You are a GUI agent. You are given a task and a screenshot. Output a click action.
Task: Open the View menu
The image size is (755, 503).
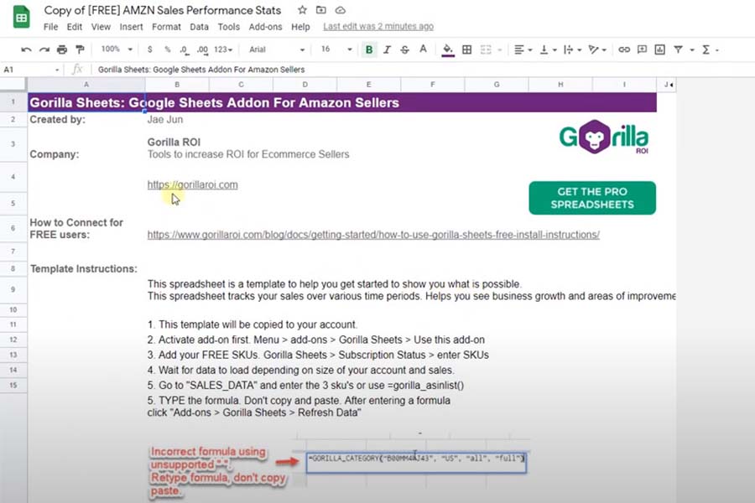point(101,27)
